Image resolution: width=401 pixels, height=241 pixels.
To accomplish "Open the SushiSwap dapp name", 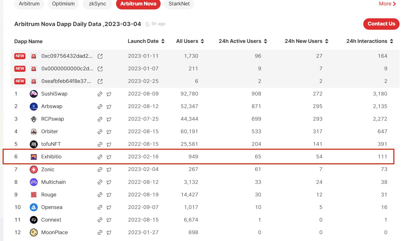I will click(x=54, y=94).
